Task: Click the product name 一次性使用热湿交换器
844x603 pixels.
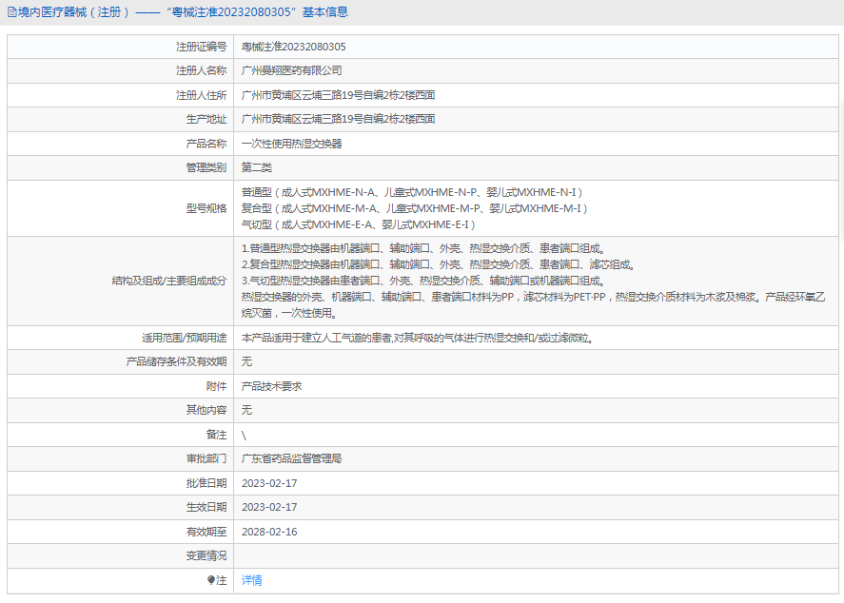Action: (291, 144)
